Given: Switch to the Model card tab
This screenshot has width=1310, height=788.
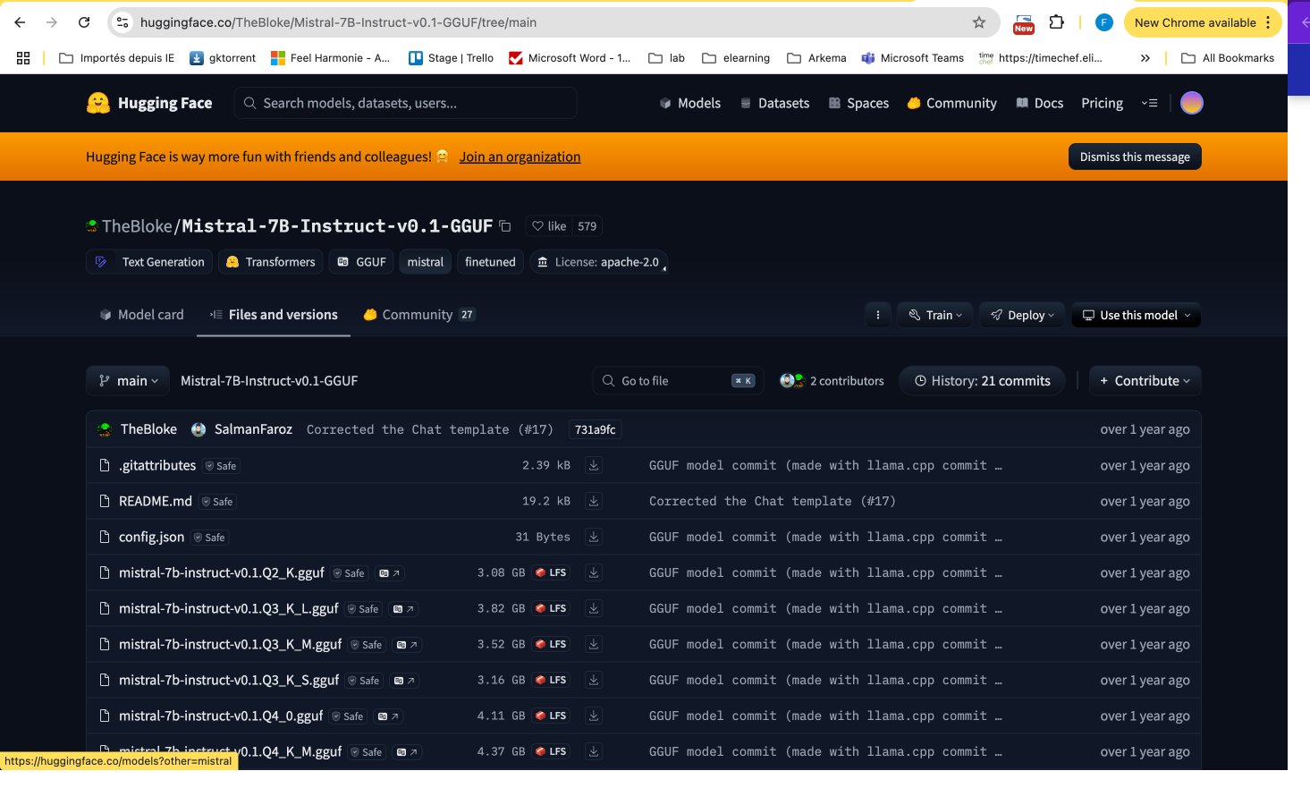Looking at the screenshot, I should tap(142, 315).
